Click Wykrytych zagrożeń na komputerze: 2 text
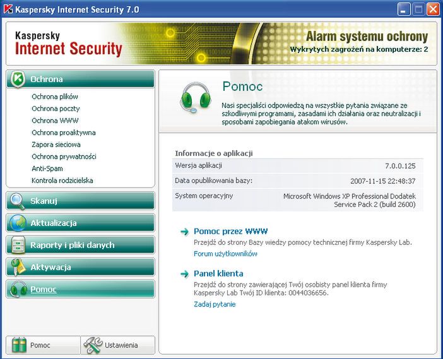The height and width of the screenshot is (359, 443). tap(359, 49)
